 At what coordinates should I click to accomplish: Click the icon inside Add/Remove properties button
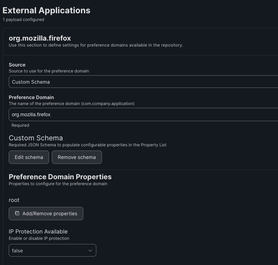pos(17,213)
